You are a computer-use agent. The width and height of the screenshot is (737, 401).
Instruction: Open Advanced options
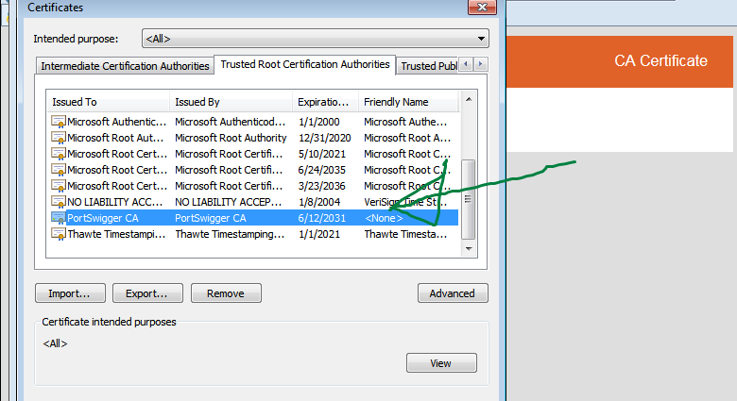coord(453,293)
